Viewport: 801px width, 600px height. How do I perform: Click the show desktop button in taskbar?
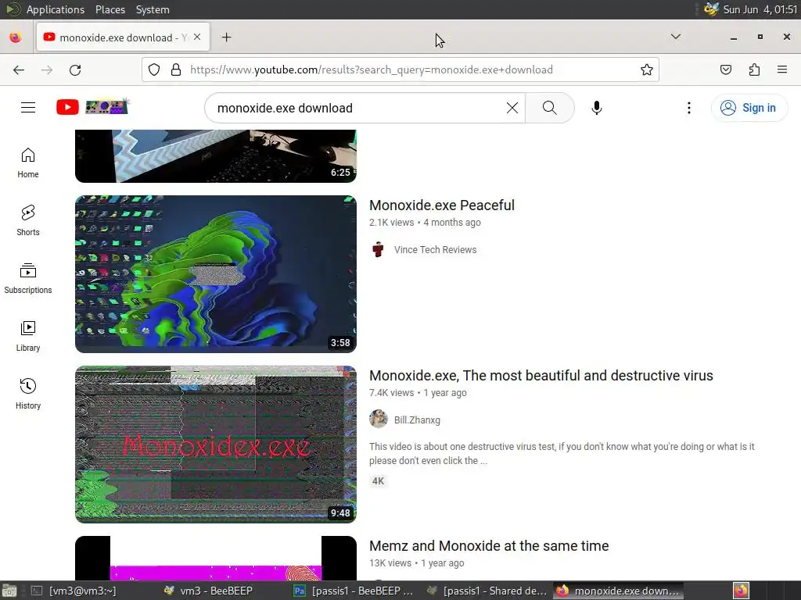[9, 591]
